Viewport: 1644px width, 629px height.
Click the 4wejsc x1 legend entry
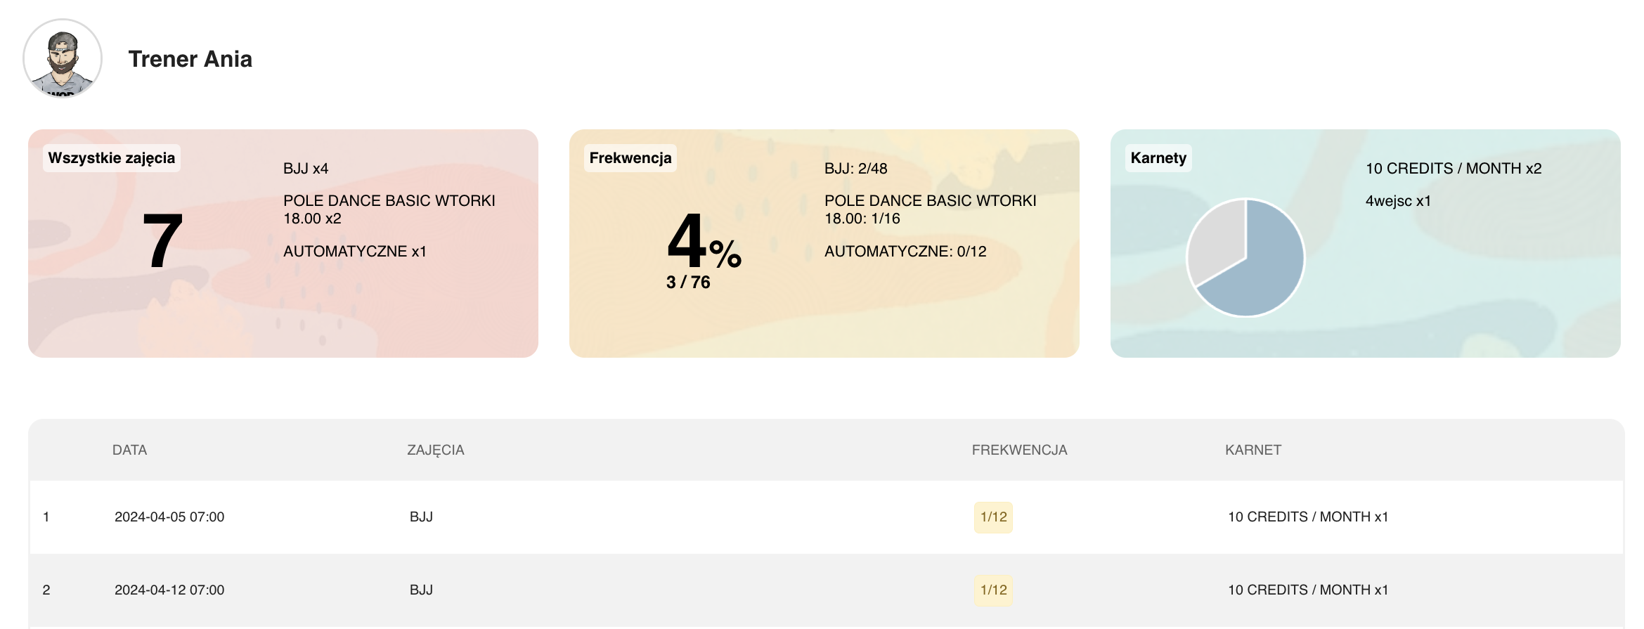[1398, 201]
